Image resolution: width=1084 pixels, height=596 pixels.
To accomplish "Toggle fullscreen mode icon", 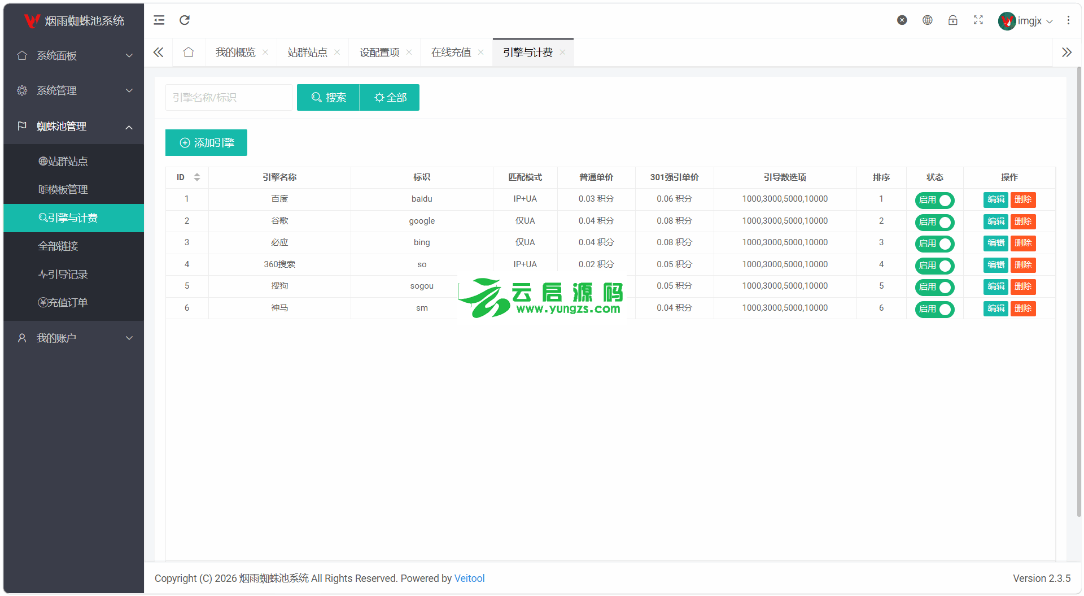I will coord(978,20).
